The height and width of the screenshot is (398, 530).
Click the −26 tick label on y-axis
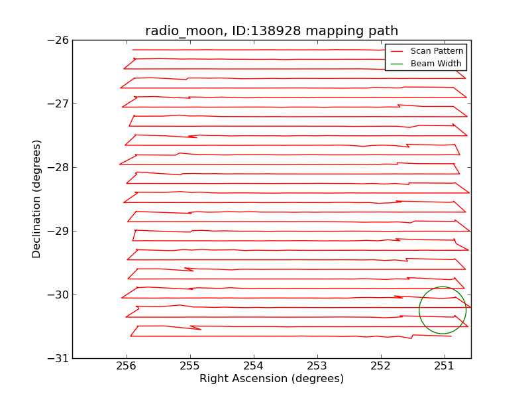point(58,40)
